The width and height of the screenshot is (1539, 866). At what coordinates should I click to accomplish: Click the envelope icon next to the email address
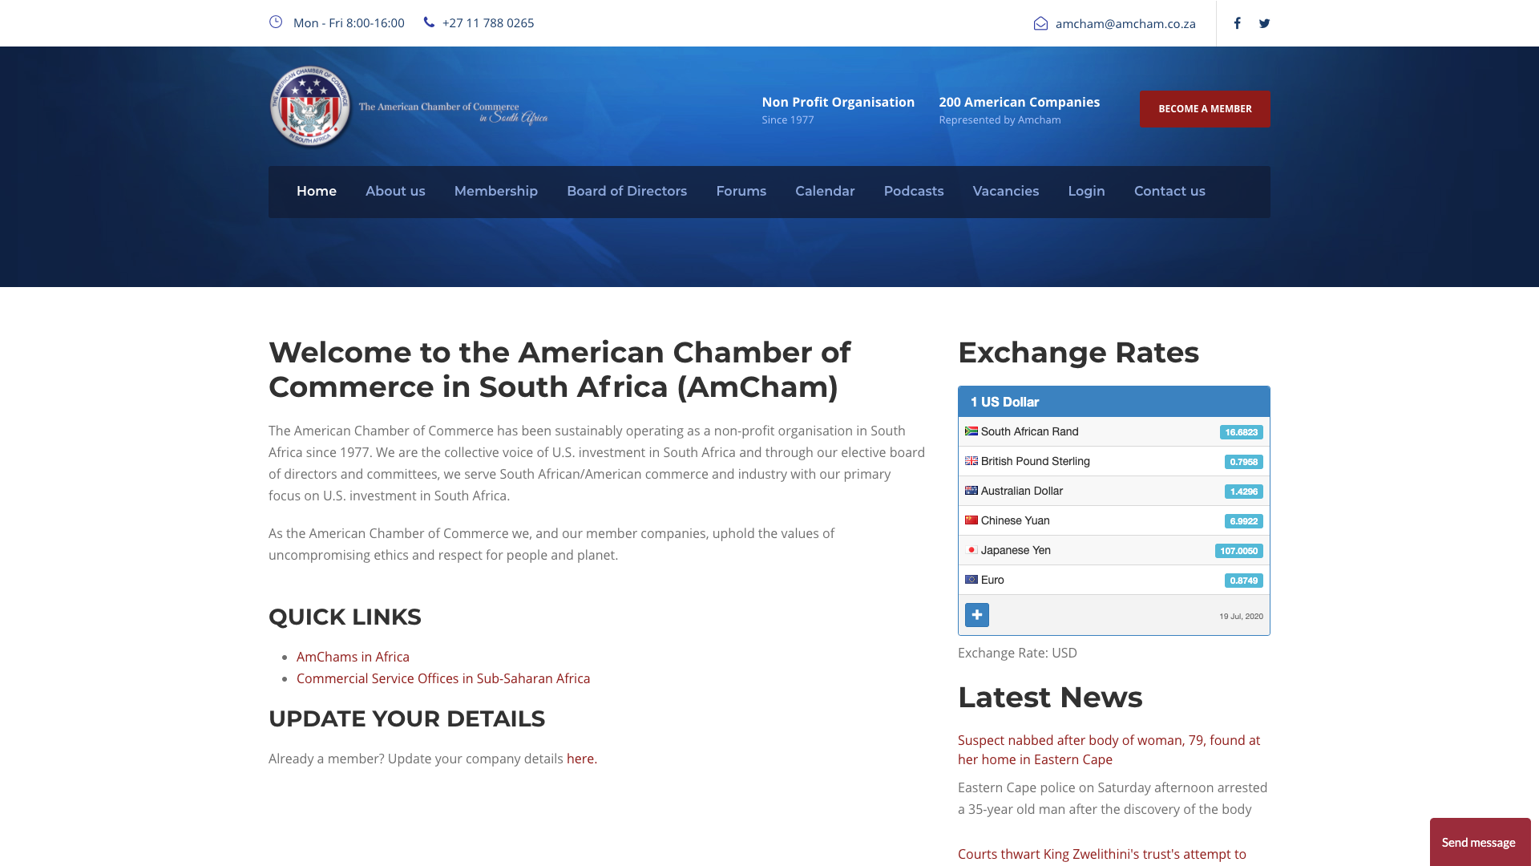1040,23
